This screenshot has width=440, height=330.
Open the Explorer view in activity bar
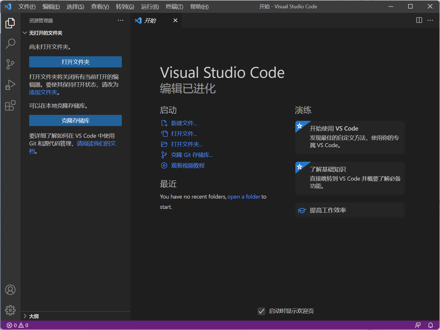point(10,23)
